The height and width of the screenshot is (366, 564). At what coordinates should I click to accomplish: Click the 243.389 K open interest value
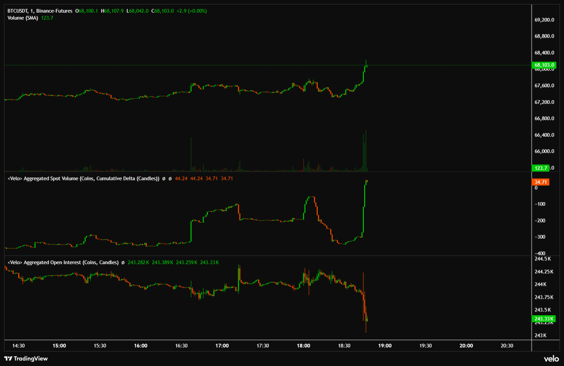click(x=163, y=263)
